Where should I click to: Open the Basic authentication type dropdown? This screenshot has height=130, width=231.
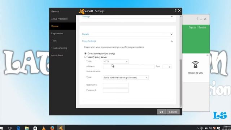[126, 78]
